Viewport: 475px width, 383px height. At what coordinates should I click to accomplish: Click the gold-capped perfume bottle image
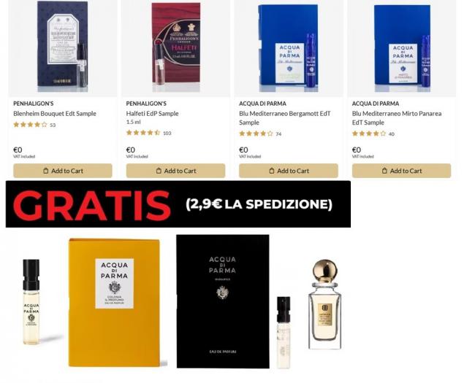324,304
